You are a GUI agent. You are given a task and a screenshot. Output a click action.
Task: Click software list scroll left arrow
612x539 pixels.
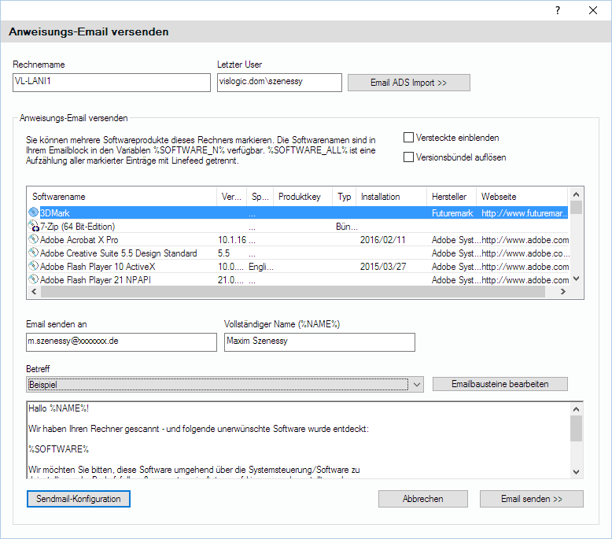coord(34,292)
